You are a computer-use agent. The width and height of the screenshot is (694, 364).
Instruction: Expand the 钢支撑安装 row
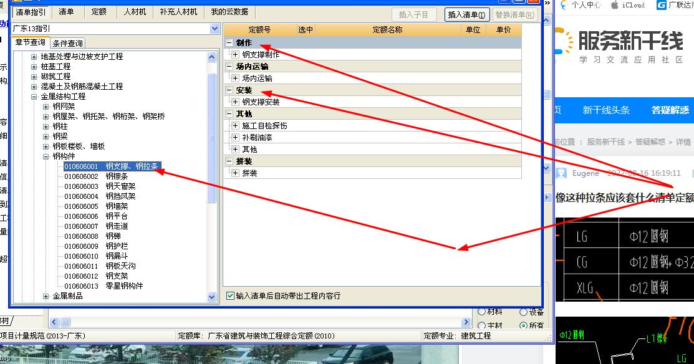pyautogui.click(x=236, y=102)
